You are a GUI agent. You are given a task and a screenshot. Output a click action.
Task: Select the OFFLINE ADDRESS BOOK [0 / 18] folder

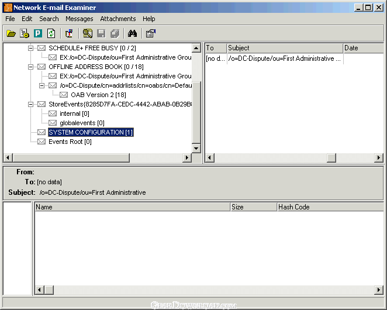(96, 67)
